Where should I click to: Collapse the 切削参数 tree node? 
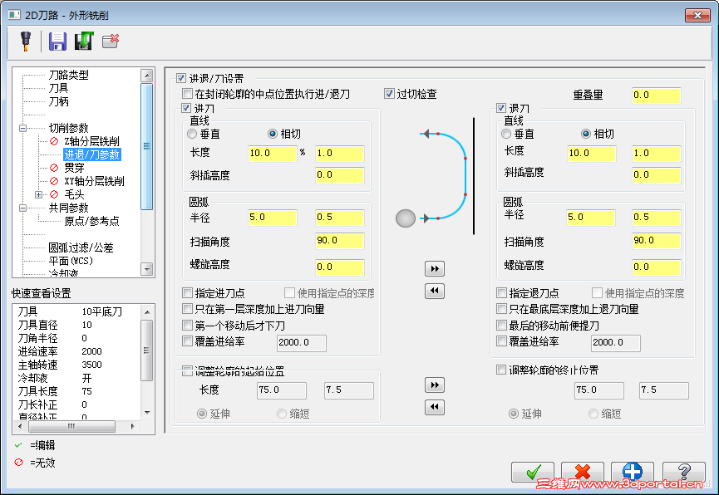23,129
